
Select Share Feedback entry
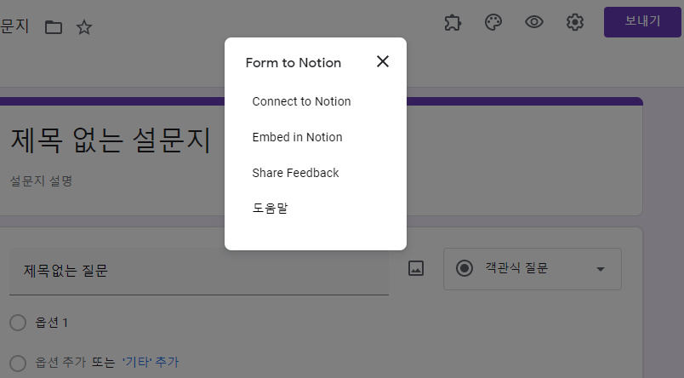pyautogui.click(x=295, y=173)
